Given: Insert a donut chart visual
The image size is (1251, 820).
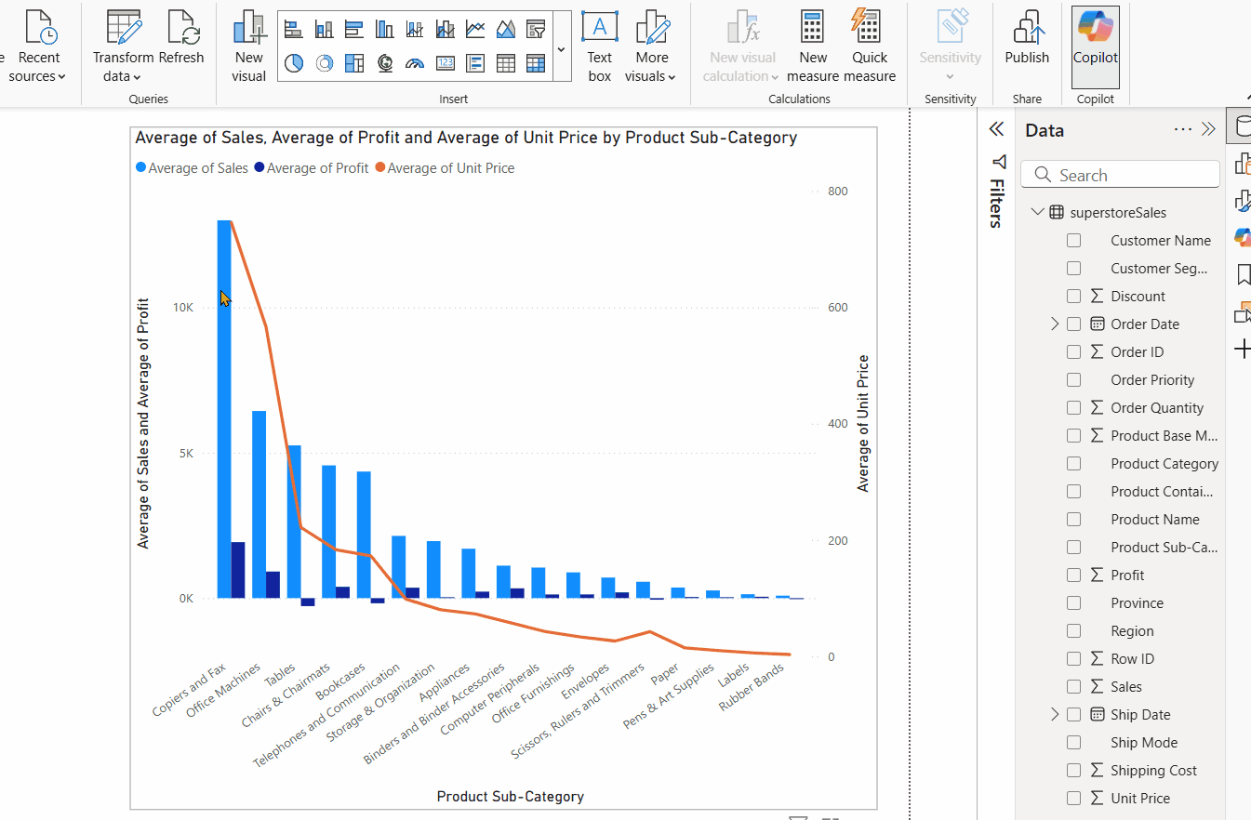Looking at the screenshot, I should coord(325,65).
